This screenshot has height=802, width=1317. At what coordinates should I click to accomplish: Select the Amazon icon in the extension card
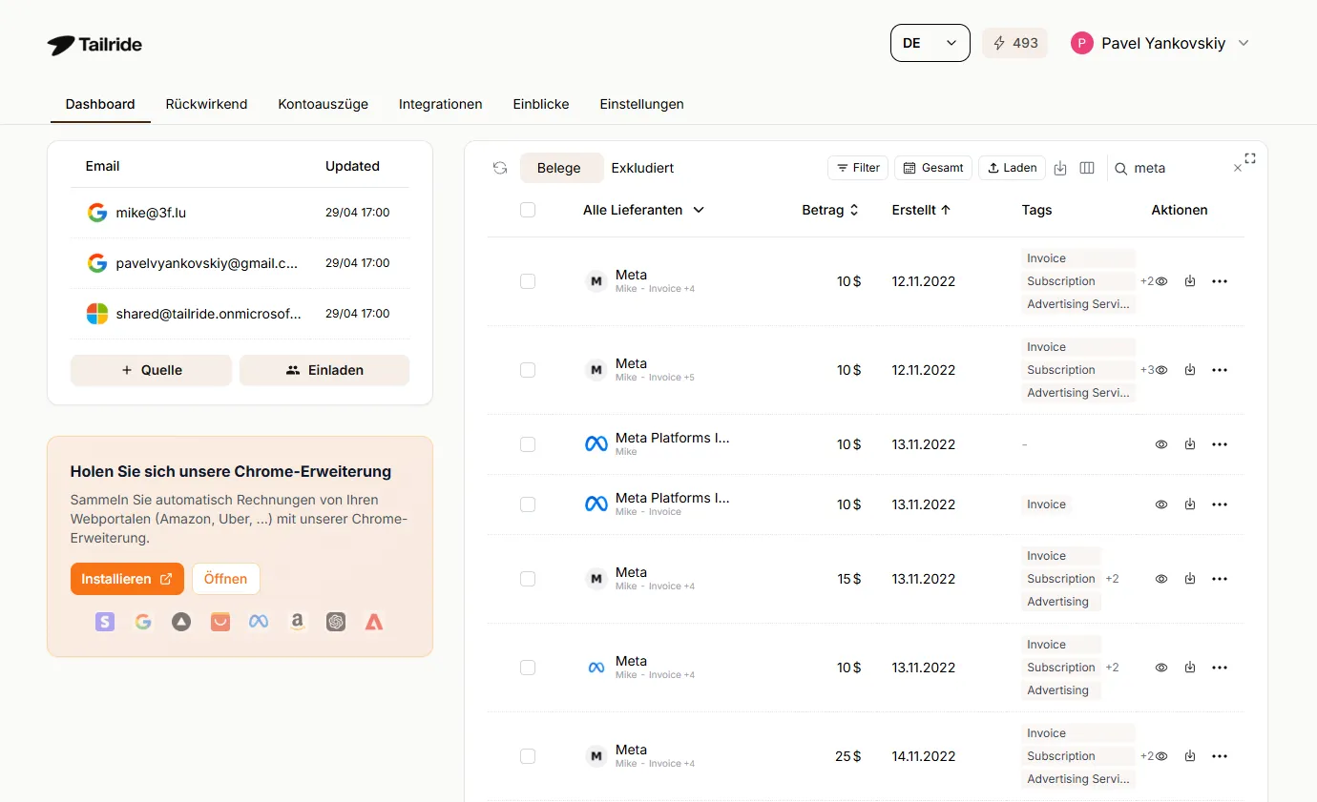click(297, 622)
